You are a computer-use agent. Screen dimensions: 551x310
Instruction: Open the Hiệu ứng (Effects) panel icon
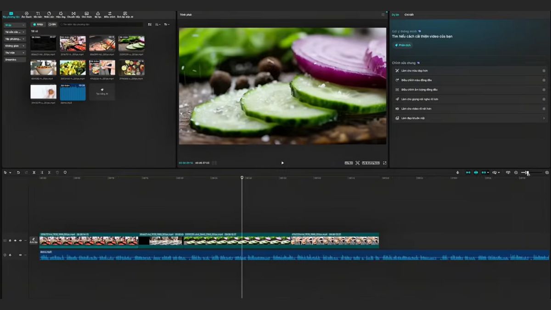coord(60,12)
